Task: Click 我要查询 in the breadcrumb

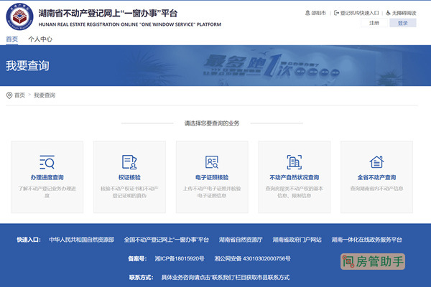Action: 45,95
